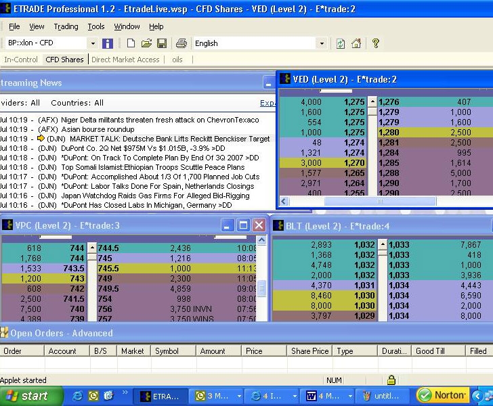Open the Trading menu
The image size is (493, 406).
click(66, 26)
